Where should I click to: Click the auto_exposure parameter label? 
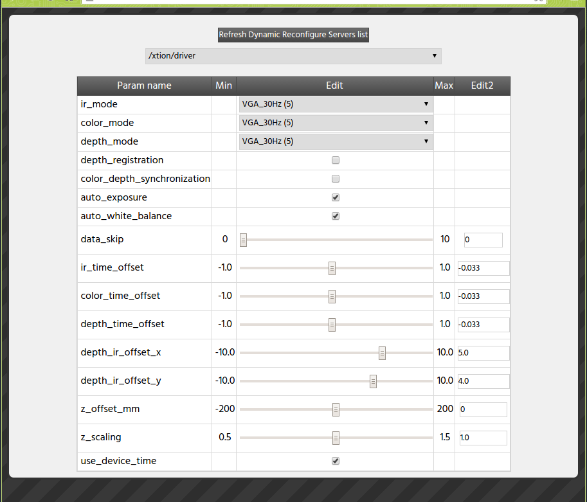pyautogui.click(x=114, y=198)
